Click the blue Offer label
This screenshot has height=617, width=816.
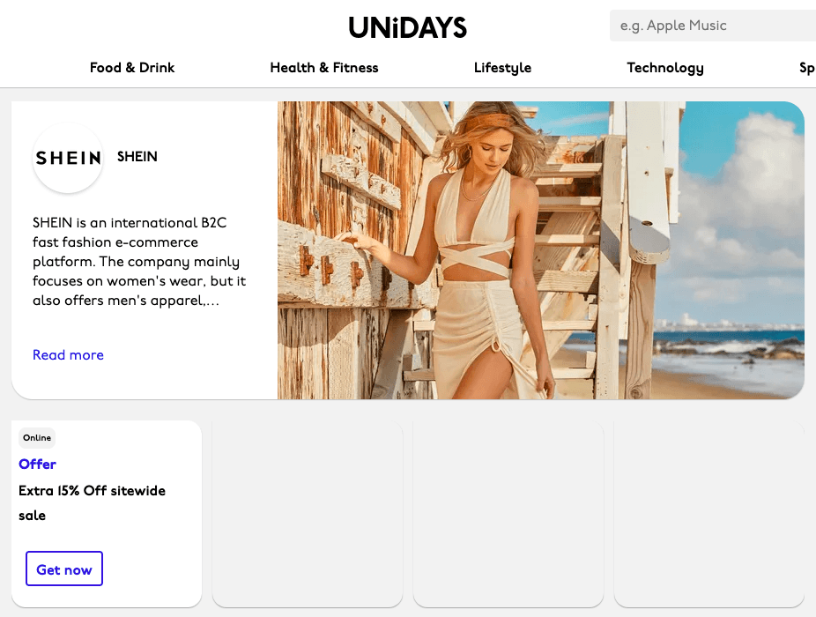(38, 464)
